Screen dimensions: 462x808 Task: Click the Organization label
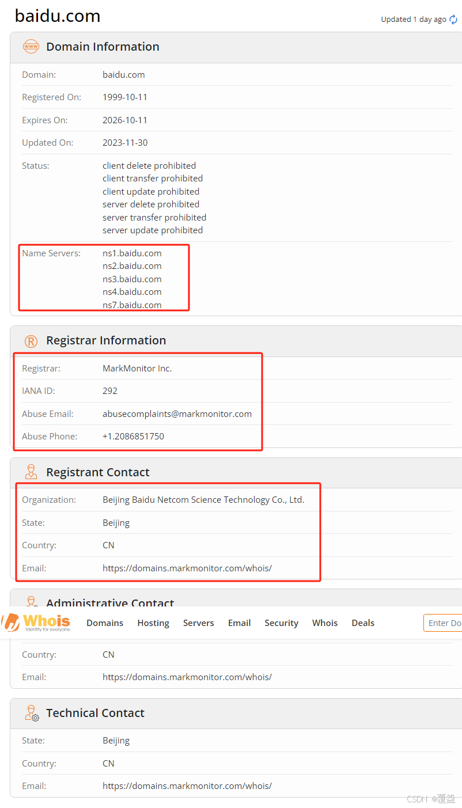click(49, 500)
